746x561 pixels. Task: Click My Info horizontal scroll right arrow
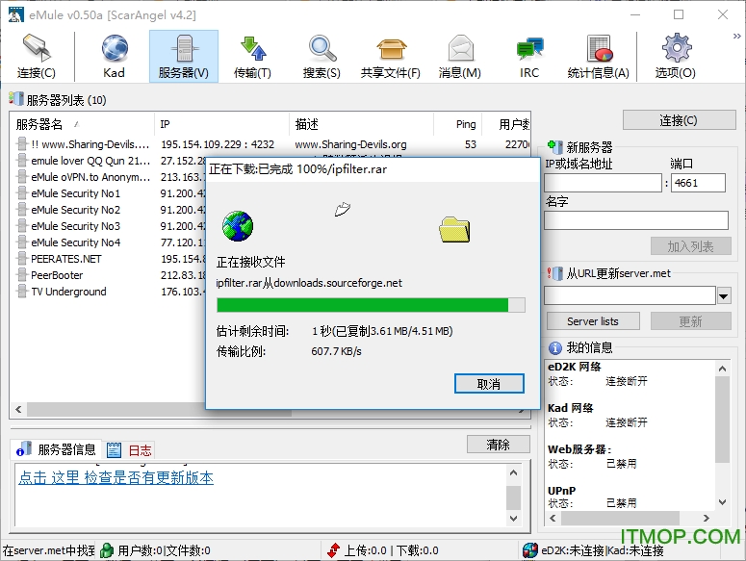(x=707, y=518)
